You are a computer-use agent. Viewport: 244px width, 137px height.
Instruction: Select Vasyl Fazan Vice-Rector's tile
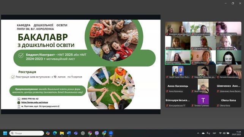(x=178, y=72)
